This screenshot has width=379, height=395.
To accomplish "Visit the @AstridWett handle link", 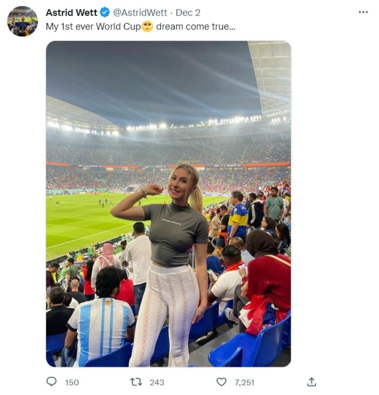I will [140, 12].
